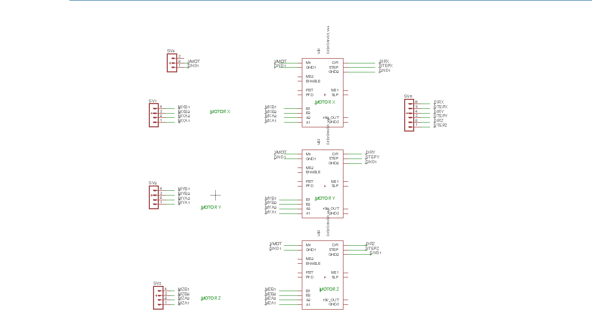
Task: Click the MOTOR Y label inside driver U$2
Action: point(325,199)
